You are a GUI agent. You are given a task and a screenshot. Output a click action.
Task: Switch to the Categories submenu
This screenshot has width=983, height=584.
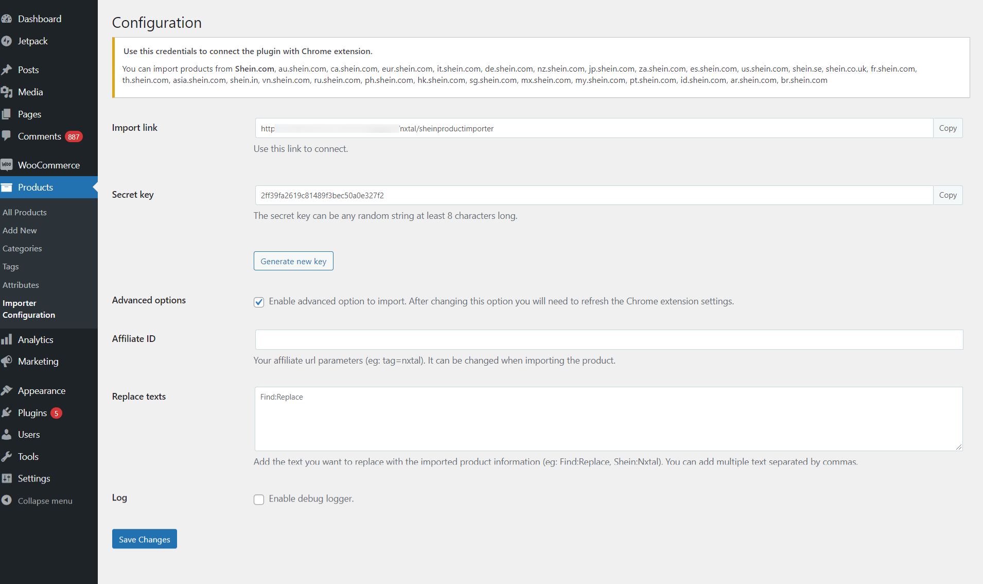pyautogui.click(x=22, y=248)
